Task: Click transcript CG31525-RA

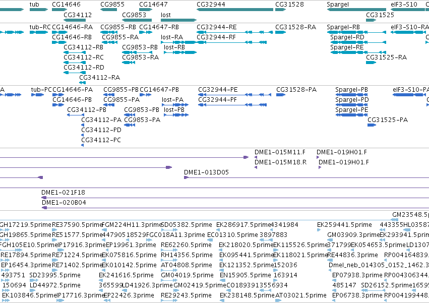Action: point(386,57)
